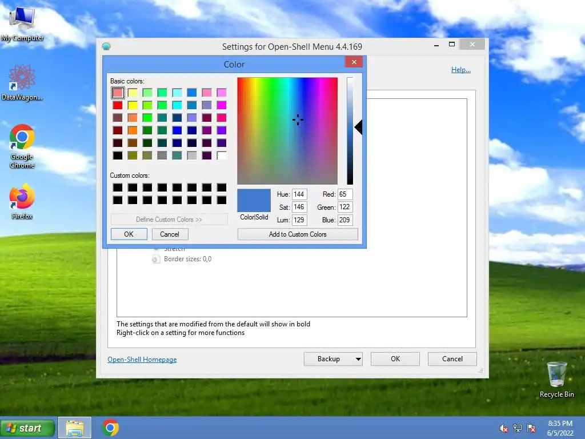Click Add to Custom Colors

(298, 234)
